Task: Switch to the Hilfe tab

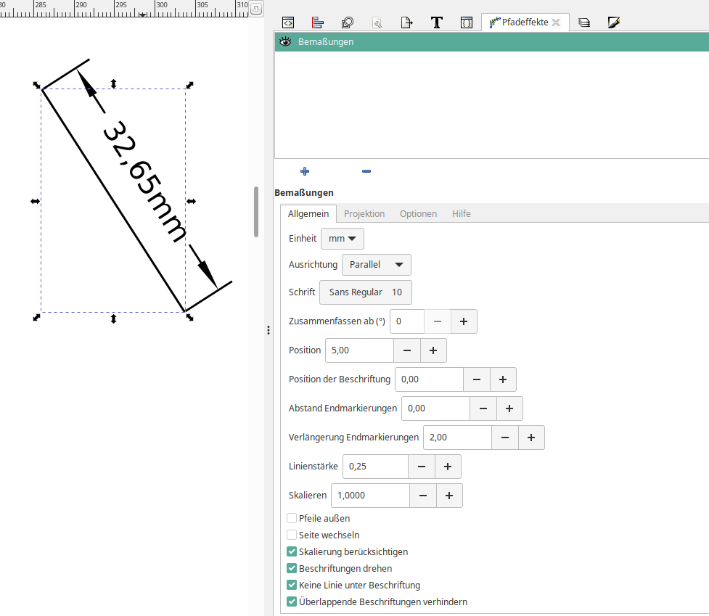Action: [x=462, y=214]
